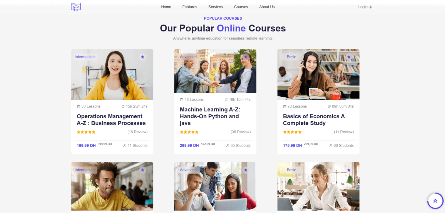
Task: Favorite the Operations Management course star
Action: pos(142,57)
